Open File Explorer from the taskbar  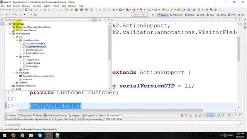click(x=31, y=135)
